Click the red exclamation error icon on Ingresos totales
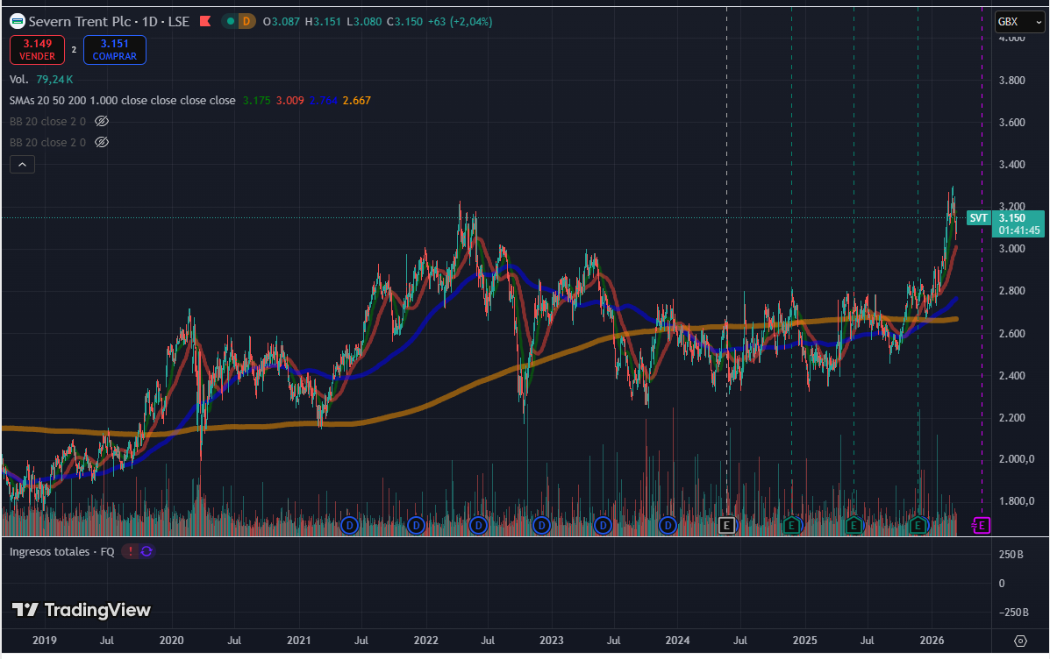This screenshot has width=1050, height=659. click(x=131, y=551)
